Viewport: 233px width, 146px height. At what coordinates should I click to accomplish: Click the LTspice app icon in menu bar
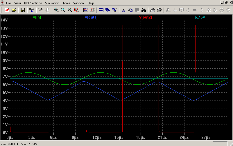2,3
